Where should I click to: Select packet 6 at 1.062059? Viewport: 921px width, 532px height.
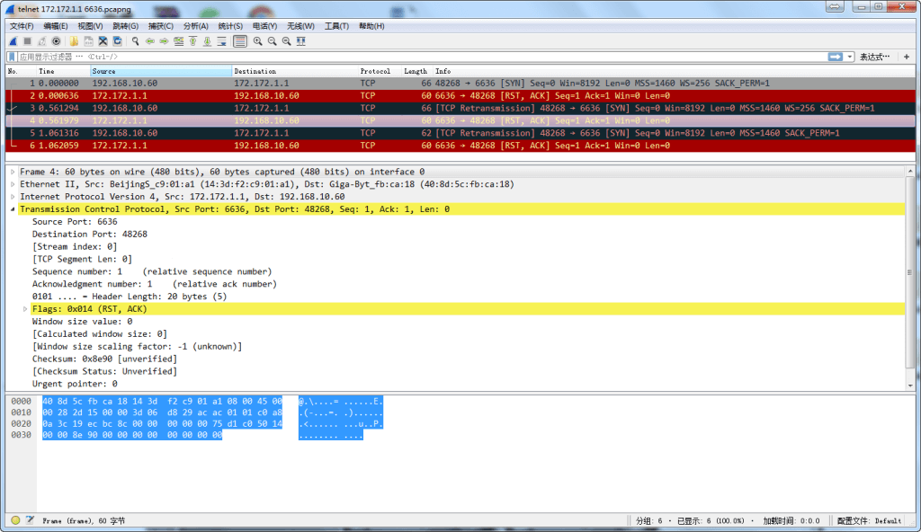(x=460, y=146)
